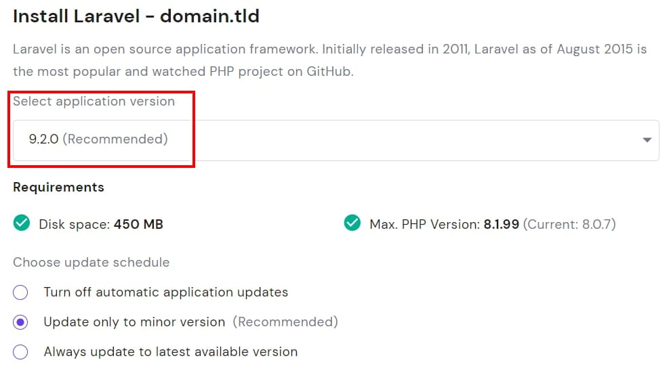Select 'Turn off automatic application updates' radio button
The image size is (671, 373).
click(20, 292)
